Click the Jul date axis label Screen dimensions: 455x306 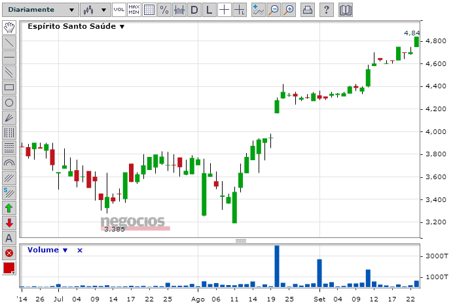tap(58, 299)
